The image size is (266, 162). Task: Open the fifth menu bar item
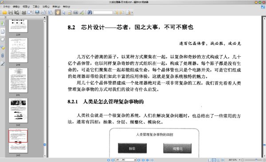pyautogui.click(x=46, y=7)
